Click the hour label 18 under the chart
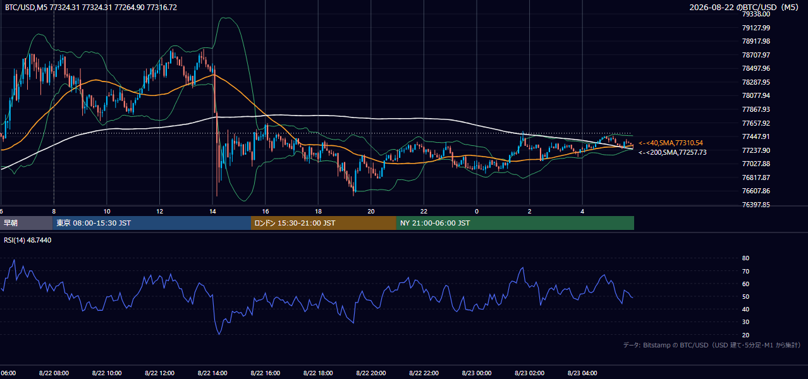808x379 pixels. tap(318, 211)
